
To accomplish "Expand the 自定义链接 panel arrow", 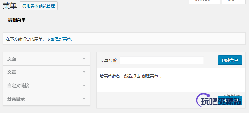I will 84,86.
